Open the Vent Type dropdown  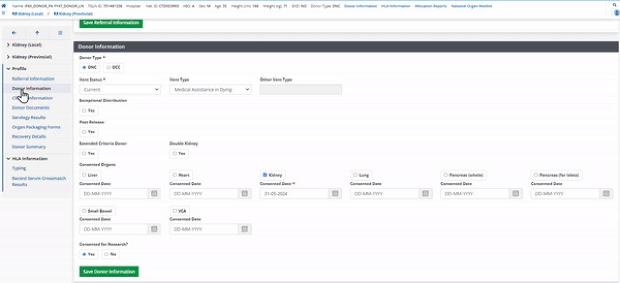click(x=210, y=89)
